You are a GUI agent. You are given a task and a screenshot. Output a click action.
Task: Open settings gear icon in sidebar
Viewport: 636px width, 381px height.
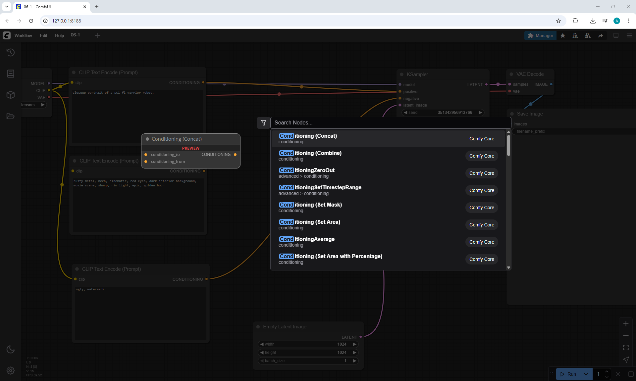[x=11, y=370]
